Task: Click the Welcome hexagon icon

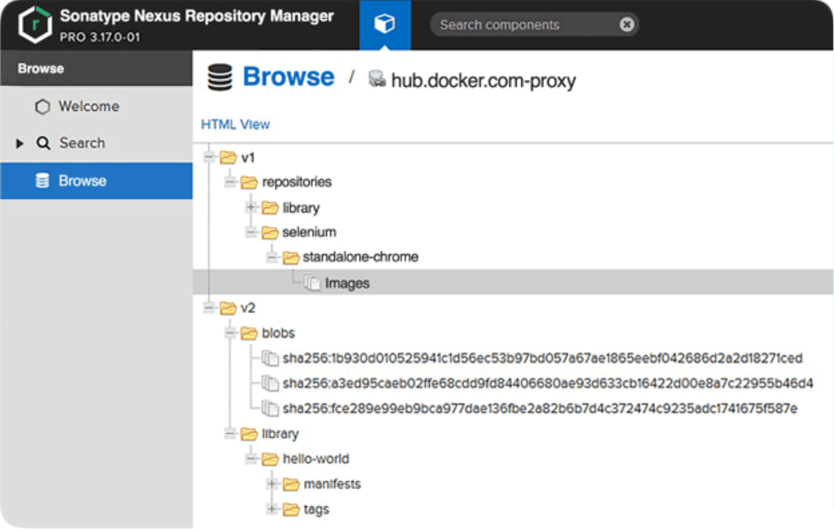Action: (x=43, y=106)
